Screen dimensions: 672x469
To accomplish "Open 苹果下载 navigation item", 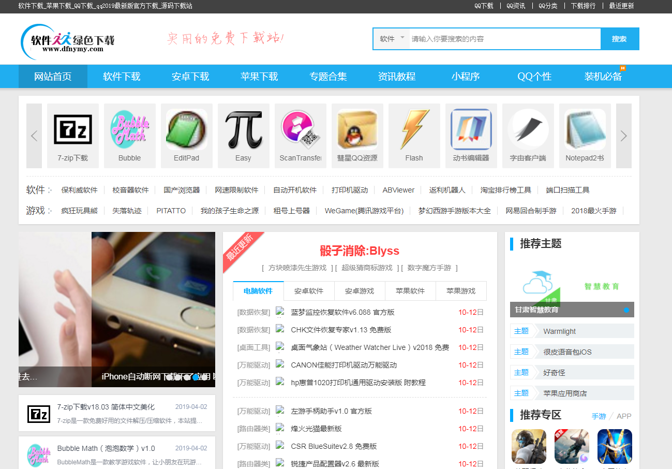I will point(259,77).
